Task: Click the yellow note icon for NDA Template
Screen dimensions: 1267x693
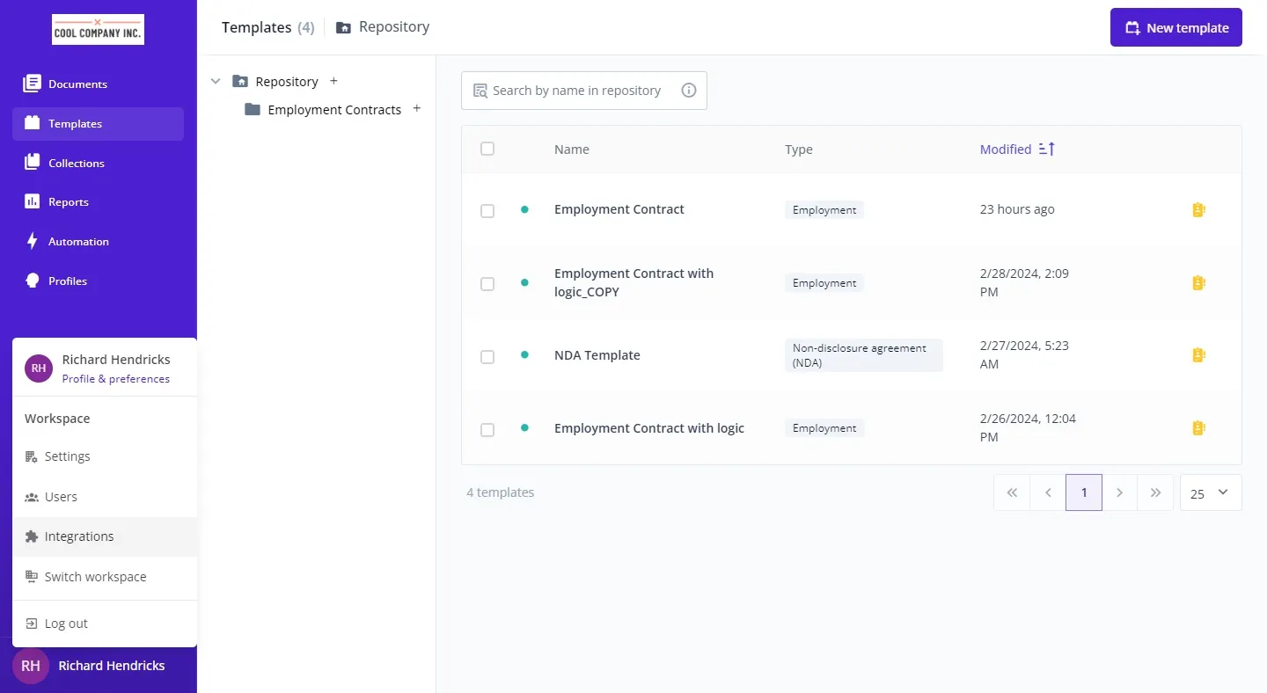Action: (x=1197, y=355)
